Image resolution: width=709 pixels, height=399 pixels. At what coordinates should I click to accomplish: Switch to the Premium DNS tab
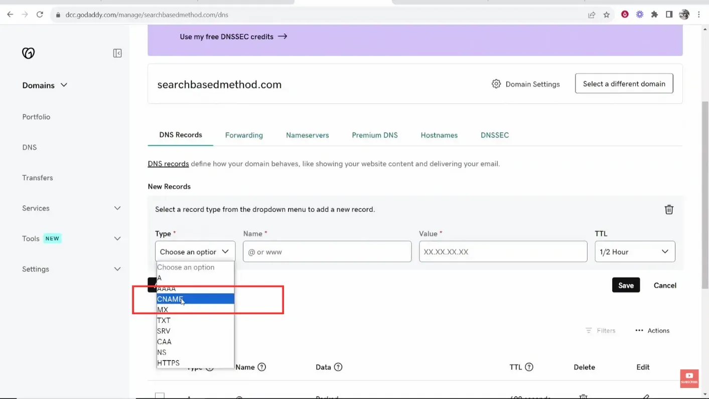pyautogui.click(x=375, y=136)
